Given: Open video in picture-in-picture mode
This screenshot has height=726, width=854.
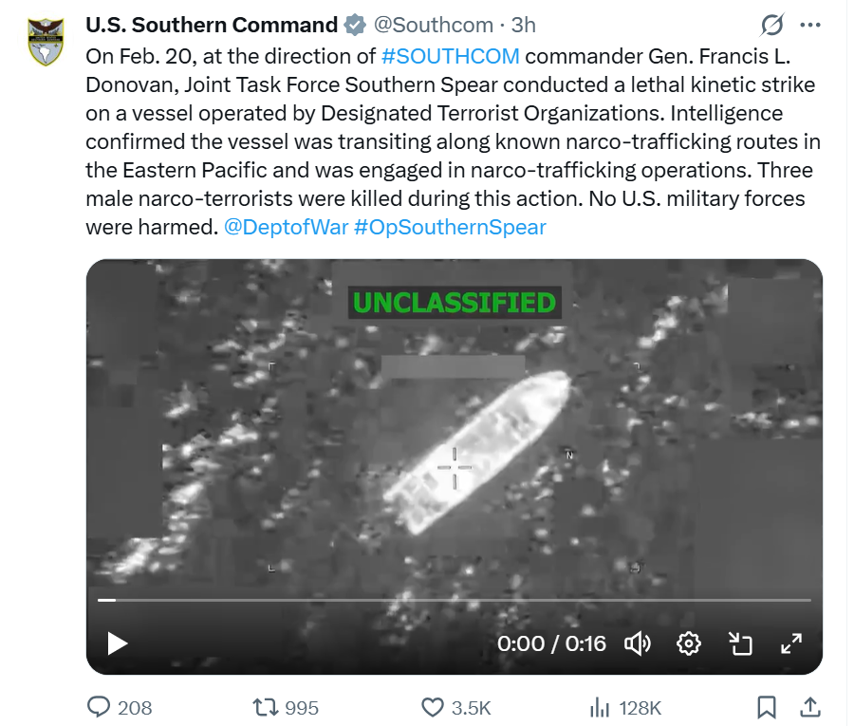Looking at the screenshot, I should click(739, 643).
